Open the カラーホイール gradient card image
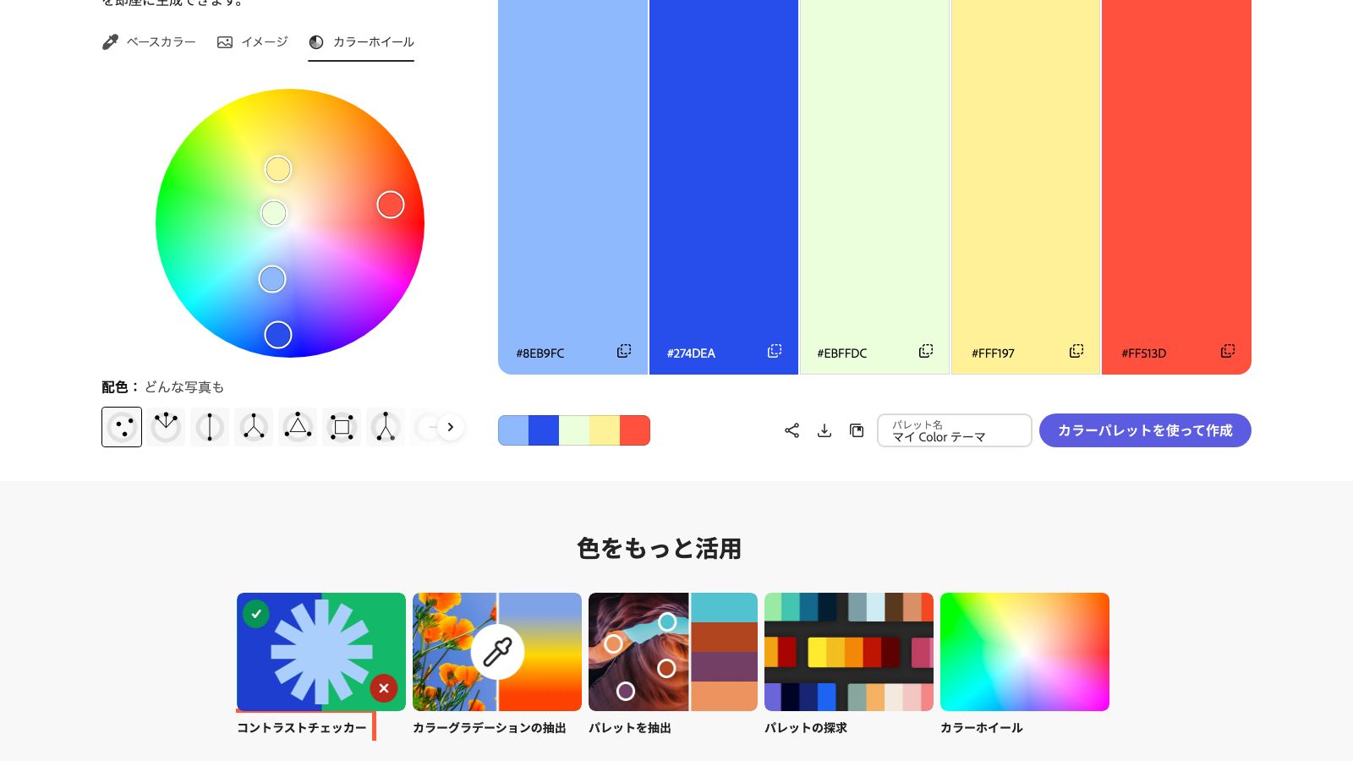 pyautogui.click(x=1025, y=652)
